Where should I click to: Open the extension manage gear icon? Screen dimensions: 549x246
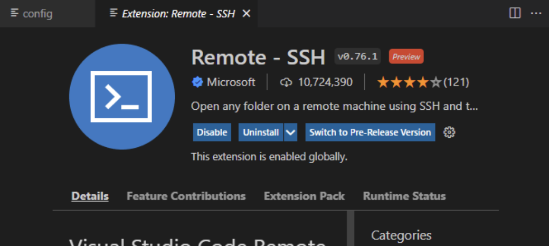(449, 133)
